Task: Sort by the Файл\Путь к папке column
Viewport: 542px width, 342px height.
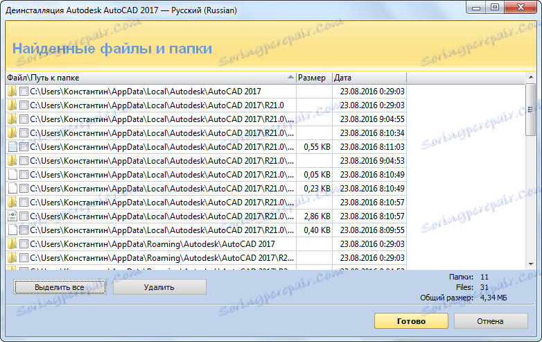Action: click(151, 78)
